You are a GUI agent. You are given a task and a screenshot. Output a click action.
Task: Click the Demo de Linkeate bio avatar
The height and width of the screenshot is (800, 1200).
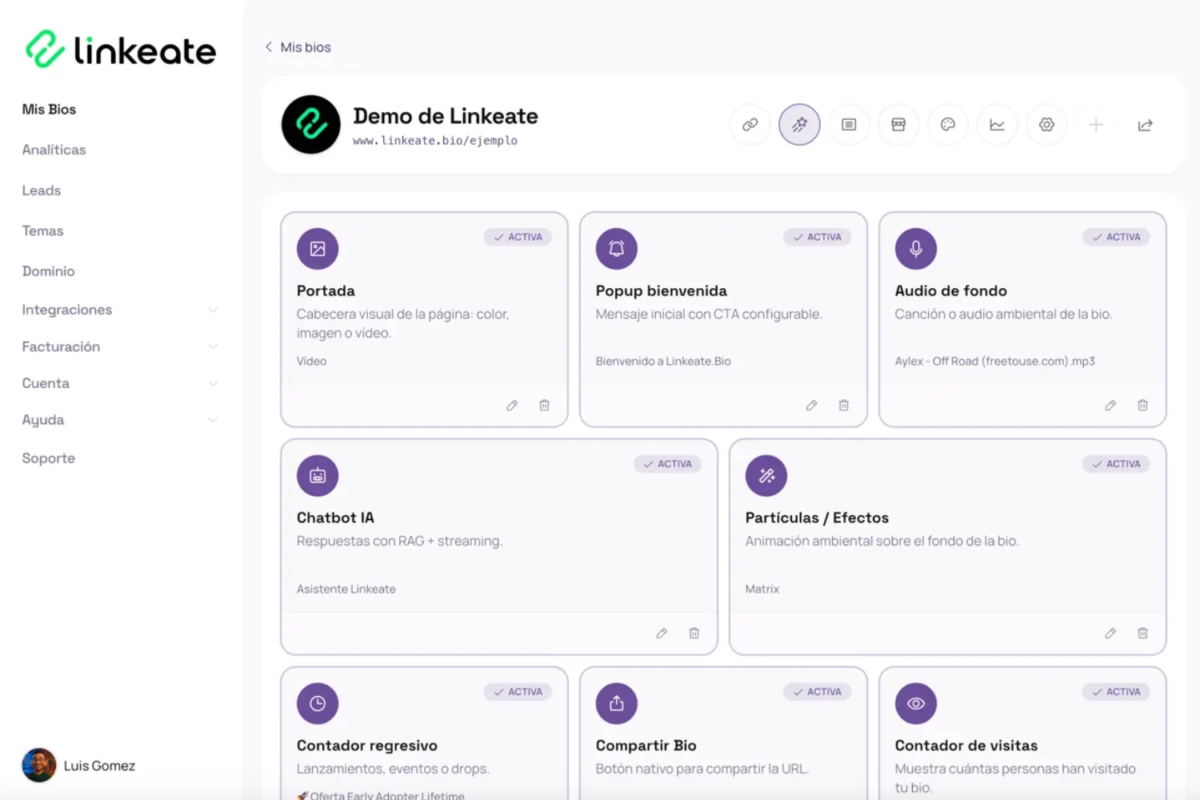tap(311, 125)
